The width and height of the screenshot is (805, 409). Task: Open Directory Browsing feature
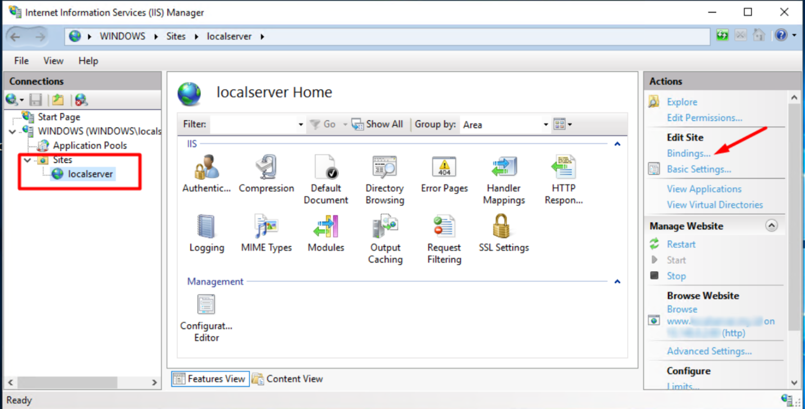[385, 179]
